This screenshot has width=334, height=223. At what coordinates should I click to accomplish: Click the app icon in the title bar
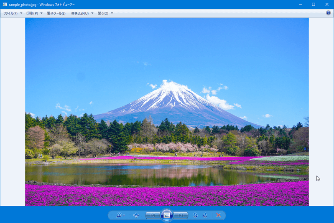click(x=5, y=4)
